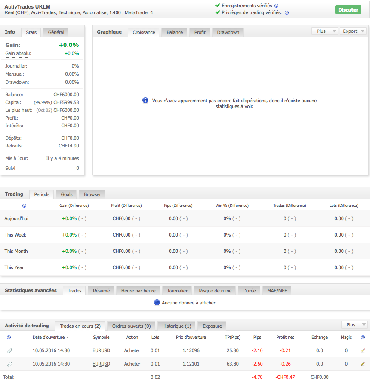The height and width of the screenshot is (384, 370).
Task: Click help icon beside Privilèges de trading vérifiés
Action: point(287,13)
